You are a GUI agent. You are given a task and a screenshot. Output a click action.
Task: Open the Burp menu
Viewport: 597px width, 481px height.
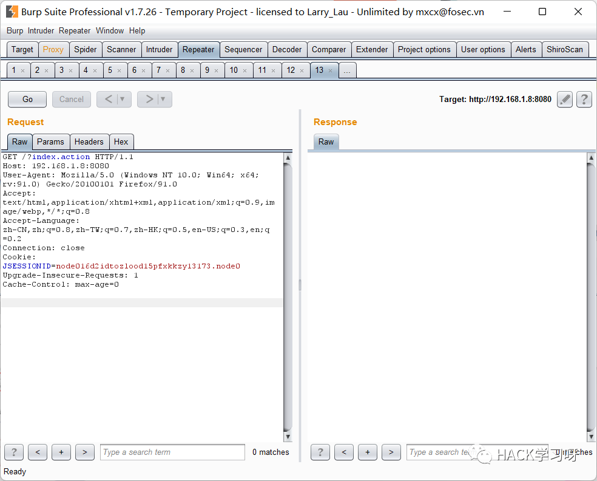15,30
